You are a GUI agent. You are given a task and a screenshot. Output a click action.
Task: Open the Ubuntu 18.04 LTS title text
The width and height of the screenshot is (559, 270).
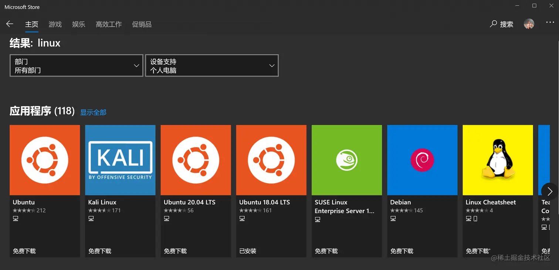(264, 202)
